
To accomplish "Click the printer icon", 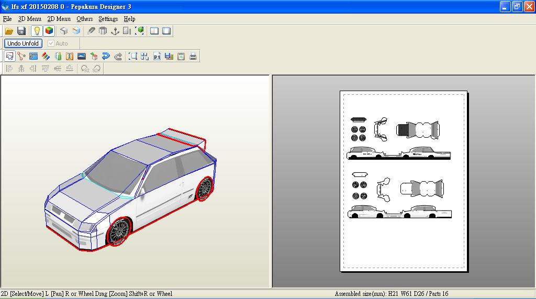I will [x=193, y=57].
